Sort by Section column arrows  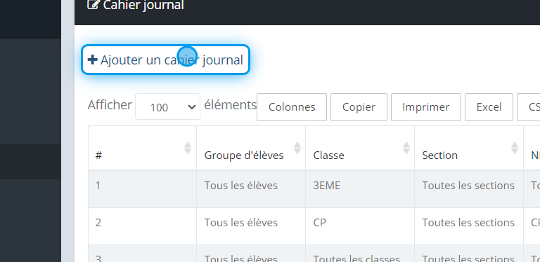tap(515, 148)
